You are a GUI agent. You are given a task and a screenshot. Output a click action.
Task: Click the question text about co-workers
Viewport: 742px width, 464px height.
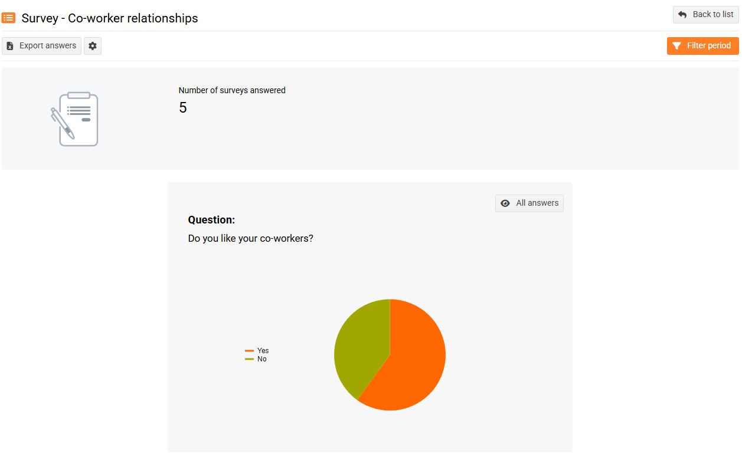[250, 239]
